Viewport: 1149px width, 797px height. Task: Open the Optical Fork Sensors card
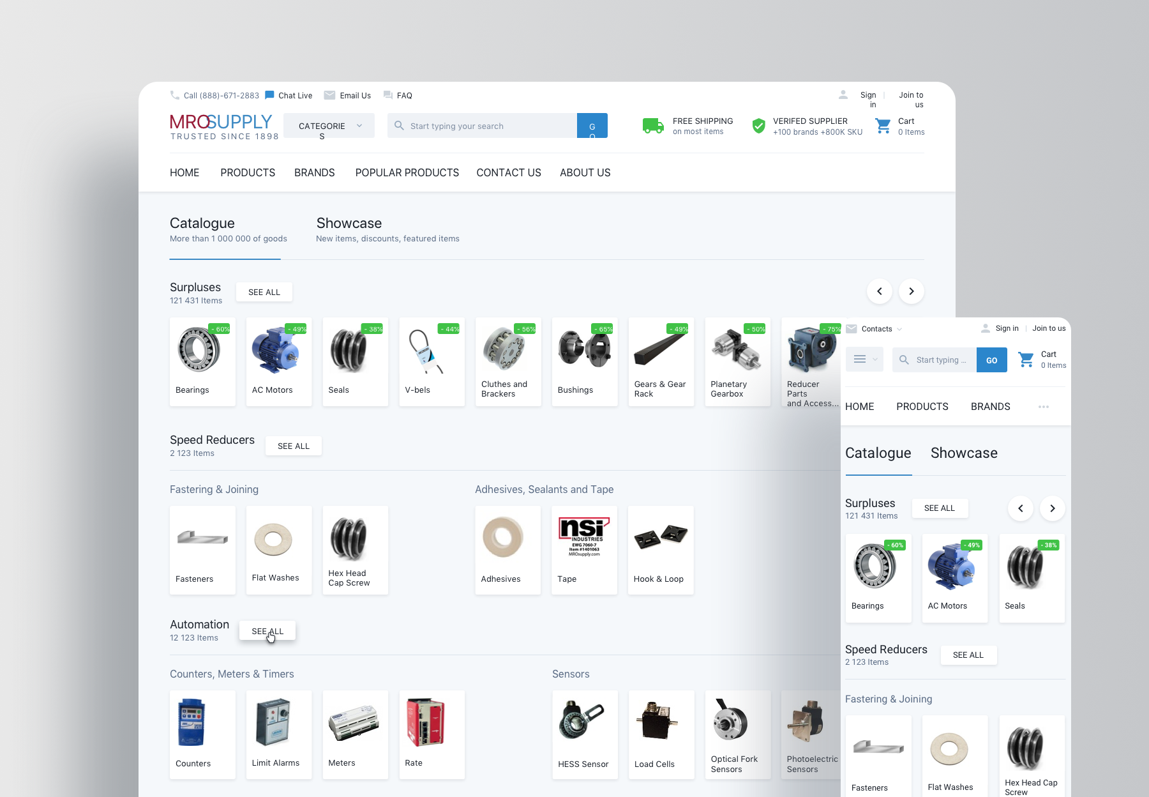coord(737,734)
